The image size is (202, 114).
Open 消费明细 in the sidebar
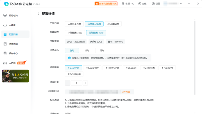(15, 44)
